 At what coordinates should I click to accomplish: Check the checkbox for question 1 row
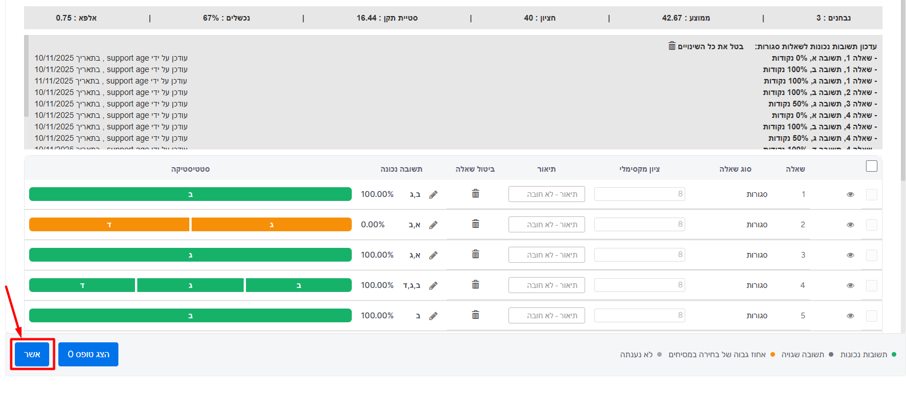pyautogui.click(x=872, y=195)
